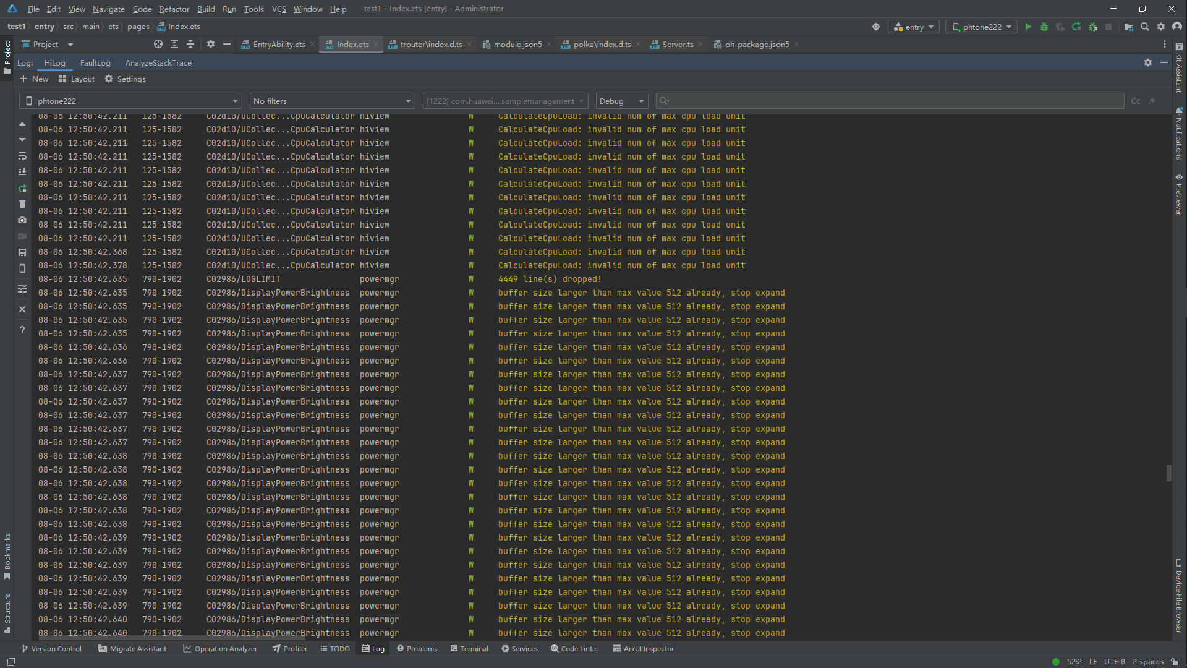Toggle regex option in log search
1187x668 pixels.
(1152, 101)
